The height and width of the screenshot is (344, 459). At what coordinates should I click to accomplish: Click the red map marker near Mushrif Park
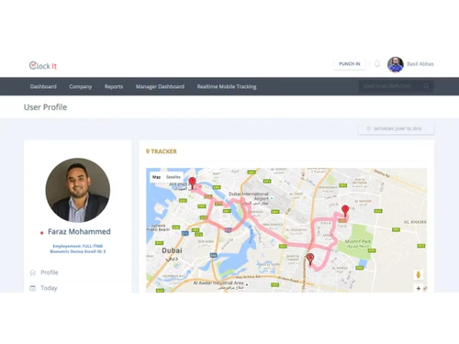pyautogui.click(x=345, y=211)
